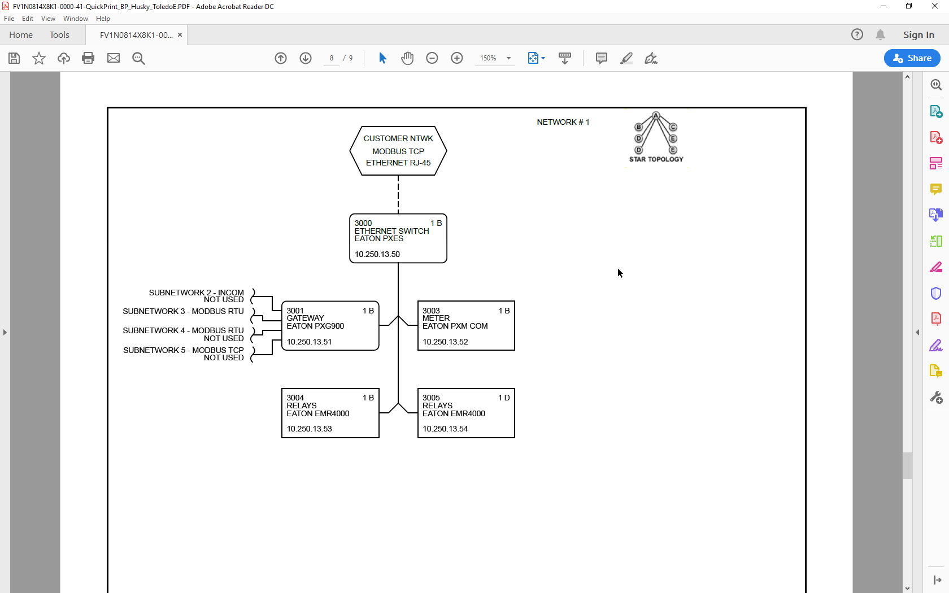
Task: Click the scroll up arrow
Action: pyautogui.click(x=907, y=76)
